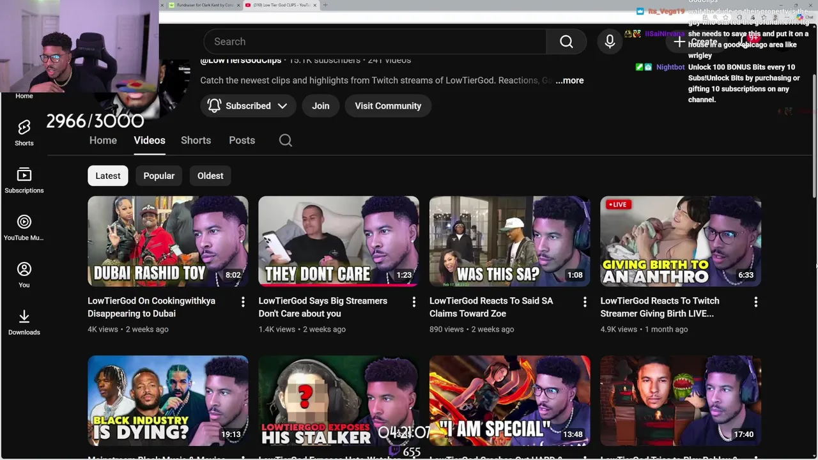Select the Videos tab
Viewport: 818px width, 460px height.
pyautogui.click(x=150, y=141)
